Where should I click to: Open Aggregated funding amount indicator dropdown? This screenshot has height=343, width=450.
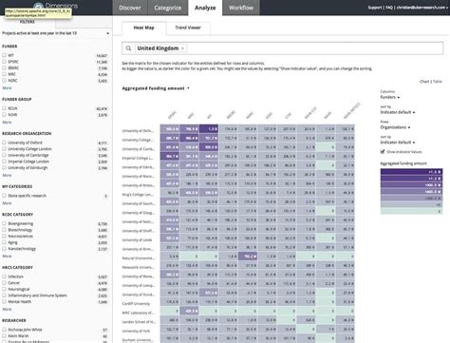[x=156, y=88]
